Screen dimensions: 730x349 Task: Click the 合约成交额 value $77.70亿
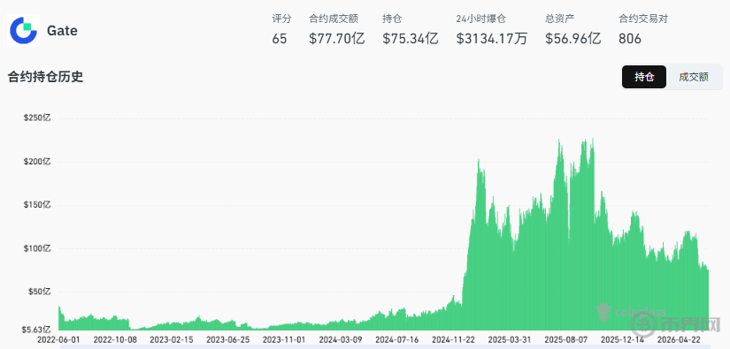pos(336,39)
